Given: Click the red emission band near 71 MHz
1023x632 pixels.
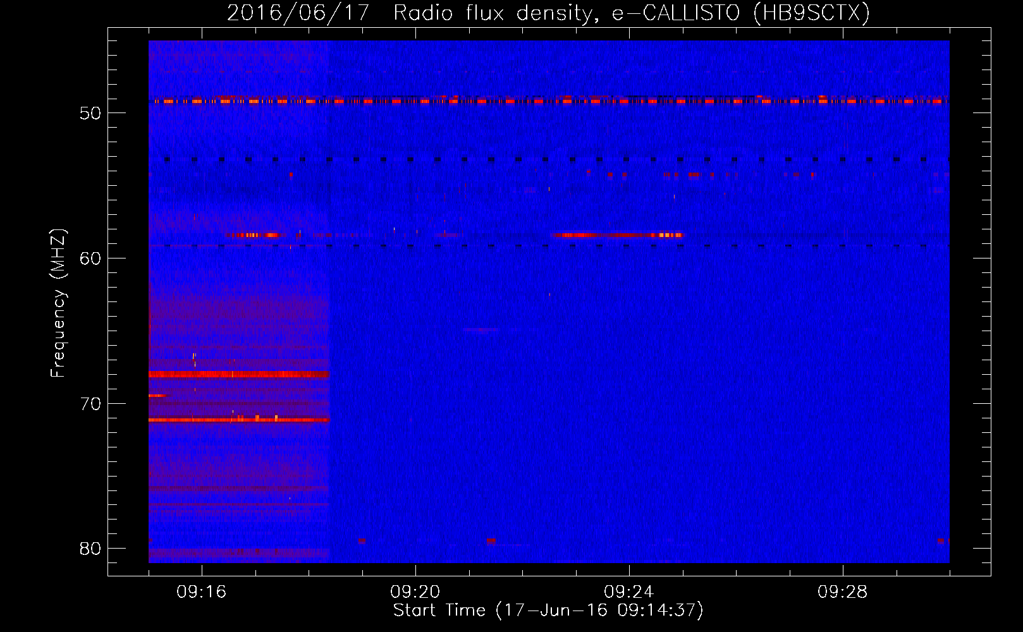Looking at the screenshot, I should [239, 420].
